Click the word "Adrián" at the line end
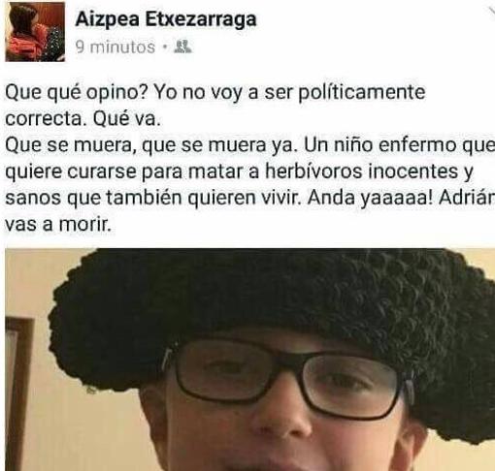495x471 pixels. pos(467,198)
